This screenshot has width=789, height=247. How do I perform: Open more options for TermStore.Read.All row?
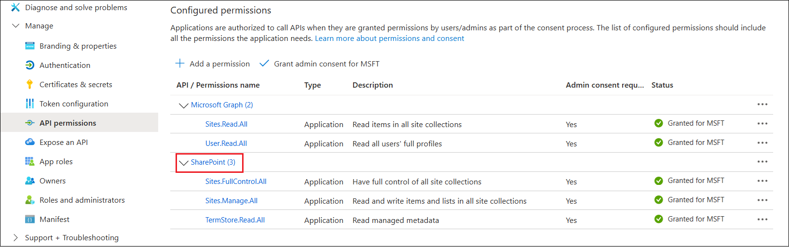point(762,220)
